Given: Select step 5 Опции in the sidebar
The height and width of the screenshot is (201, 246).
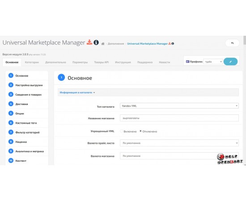Looking at the screenshot, I should point(27,113).
